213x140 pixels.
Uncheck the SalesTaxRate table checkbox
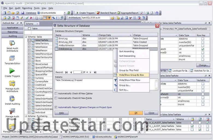(29, 40)
